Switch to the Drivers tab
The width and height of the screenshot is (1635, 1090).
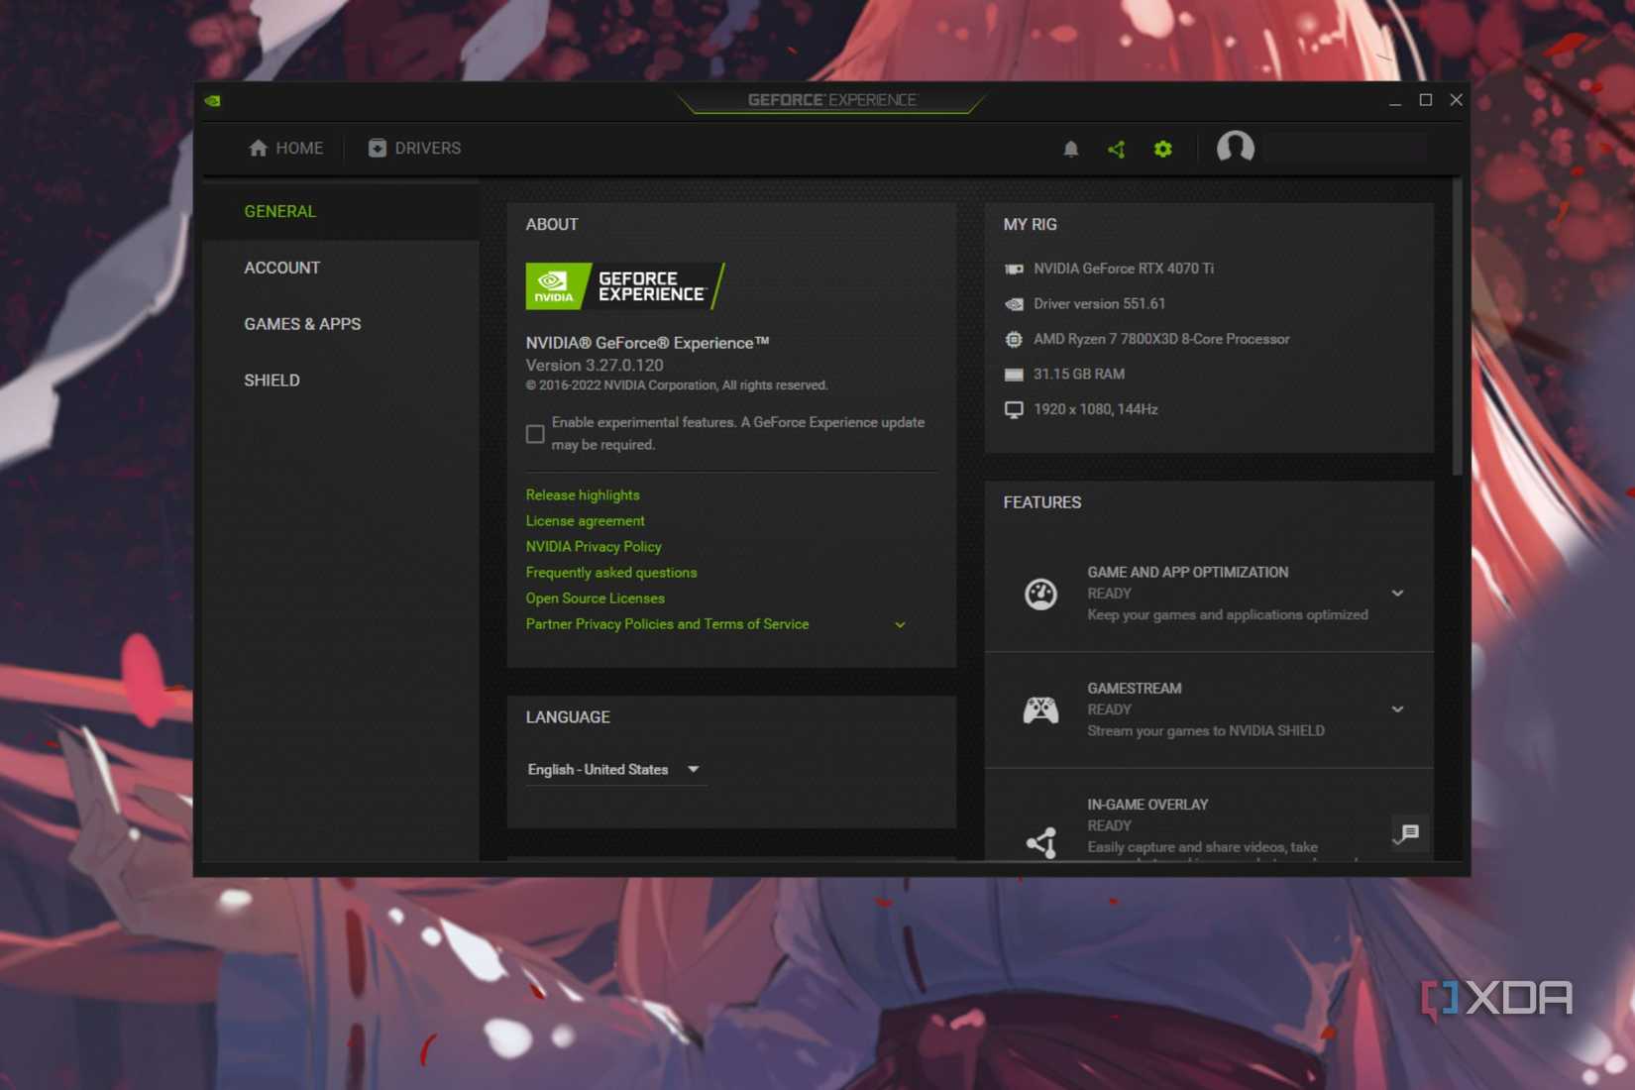[x=413, y=148]
